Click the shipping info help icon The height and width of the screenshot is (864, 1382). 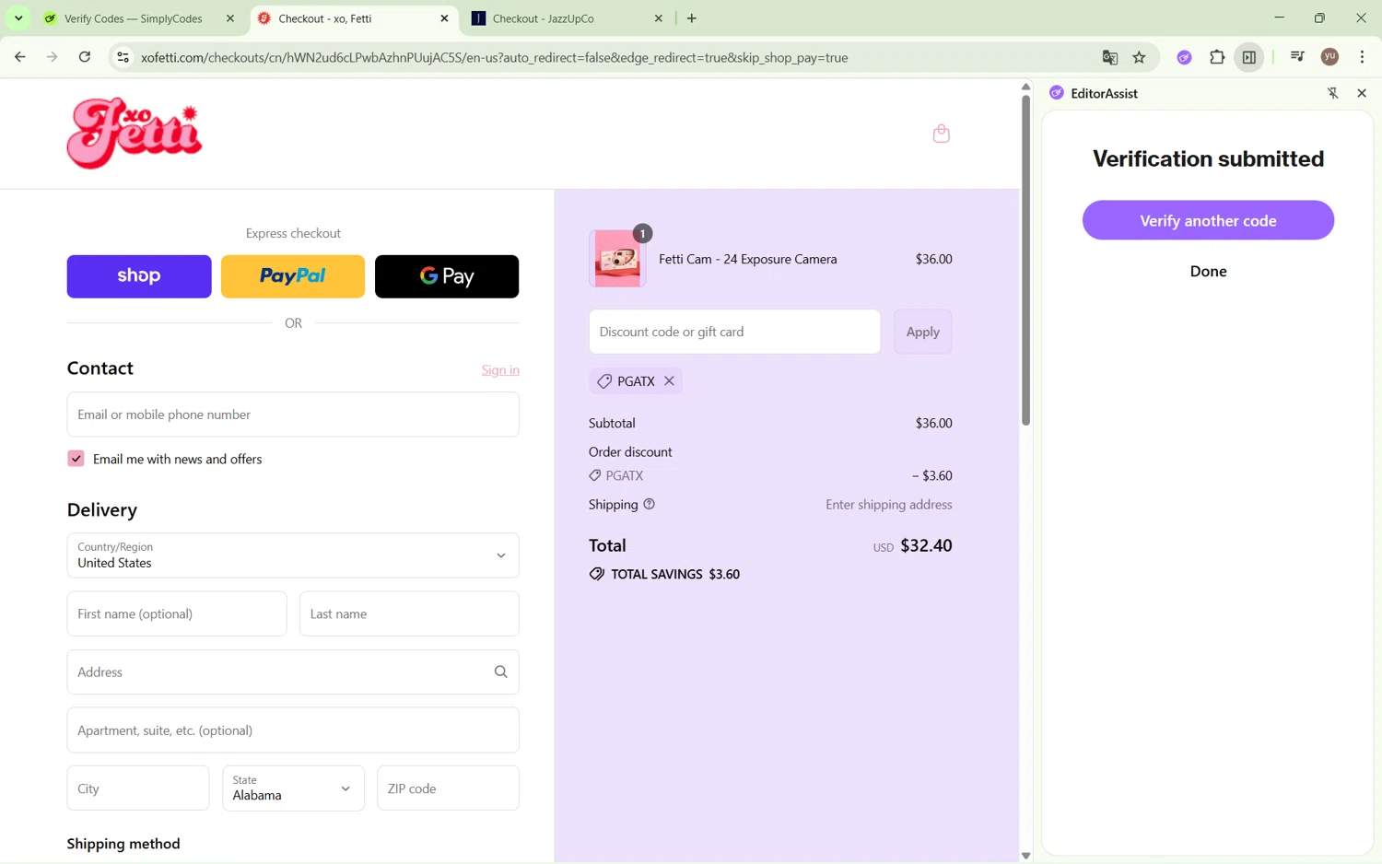coord(650,505)
